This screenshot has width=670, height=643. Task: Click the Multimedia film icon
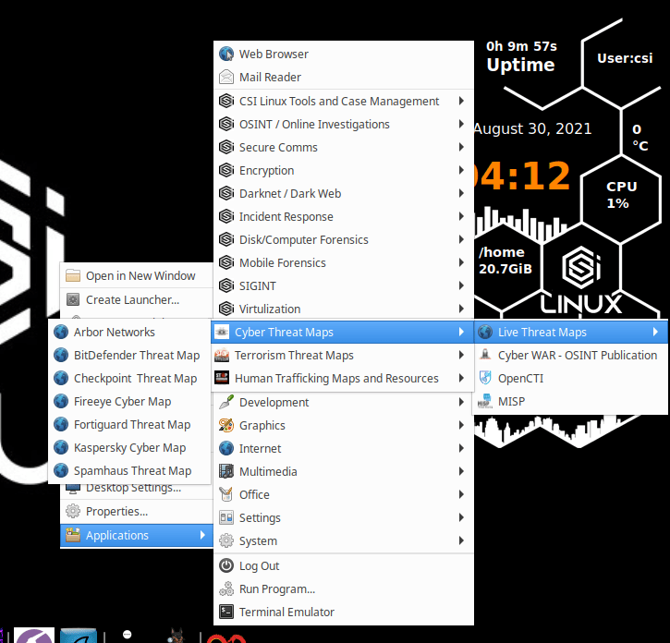(x=226, y=471)
